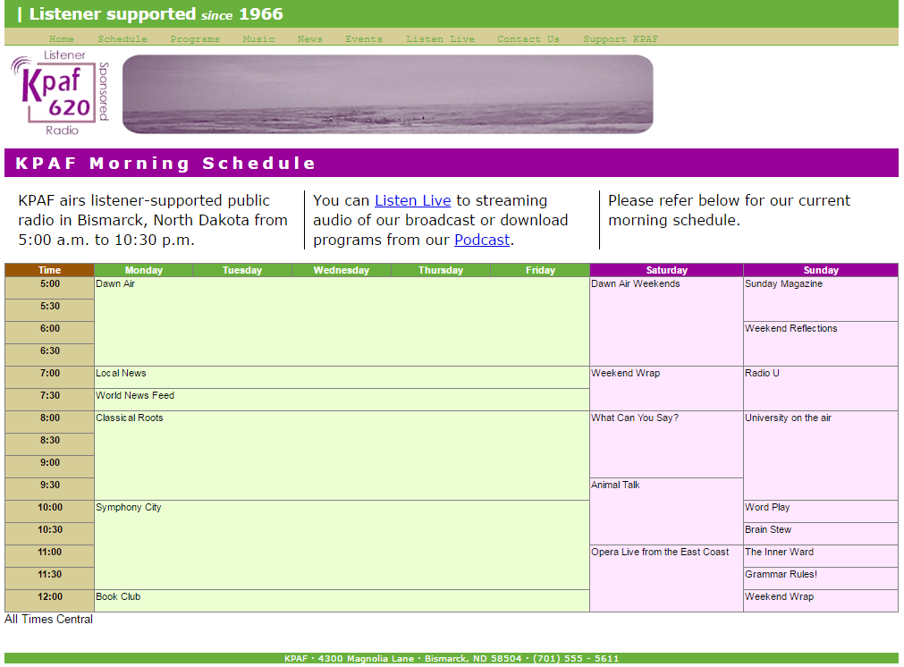Click the Dawn Air program cell
Screen dimensions: 904x667
[x=115, y=284]
